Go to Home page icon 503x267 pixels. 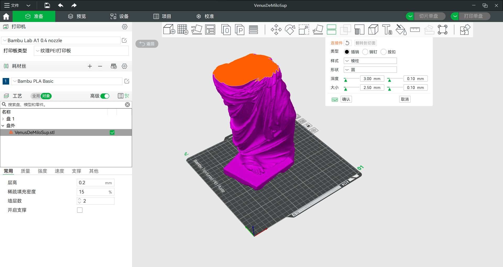point(6,16)
